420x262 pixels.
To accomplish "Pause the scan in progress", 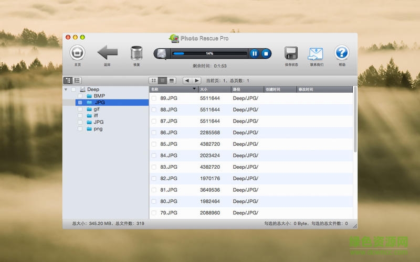I will (x=254, y=53).
